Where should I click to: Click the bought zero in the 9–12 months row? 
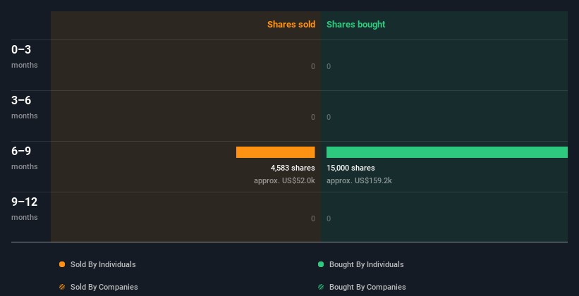(329, 218)
